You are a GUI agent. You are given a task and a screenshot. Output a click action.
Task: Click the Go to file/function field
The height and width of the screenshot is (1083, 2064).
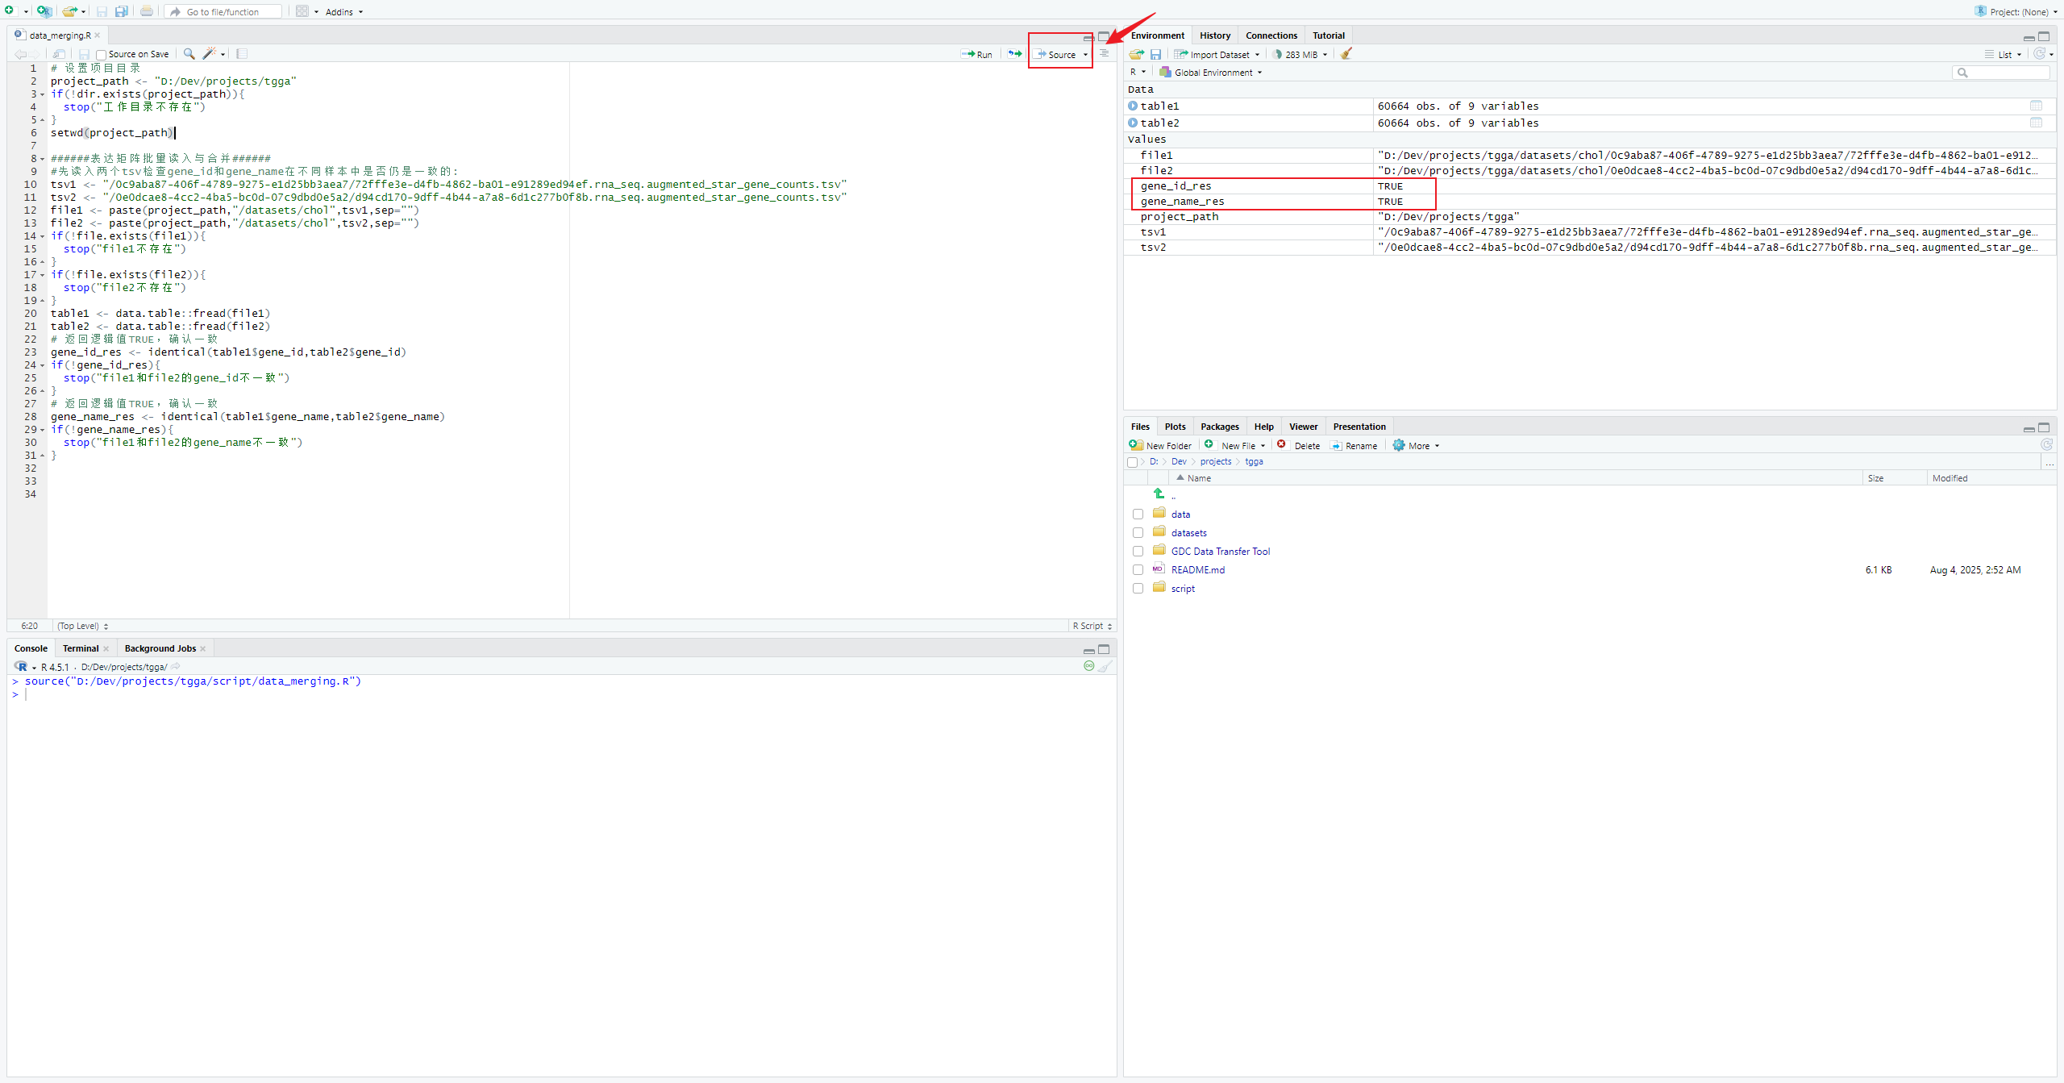224,12
